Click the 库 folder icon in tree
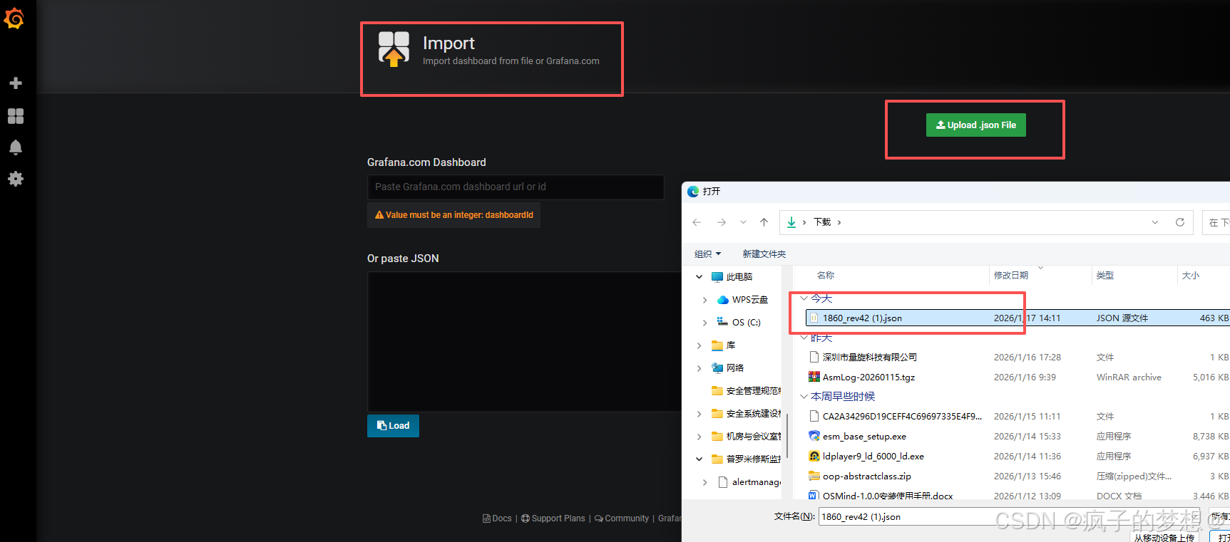Image resolution: width=1230 pixels, height=542 pixels. (x=717, y=345)
